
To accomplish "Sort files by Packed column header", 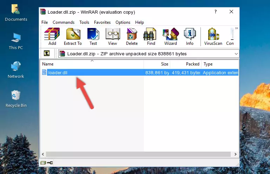I will [186, 64].
